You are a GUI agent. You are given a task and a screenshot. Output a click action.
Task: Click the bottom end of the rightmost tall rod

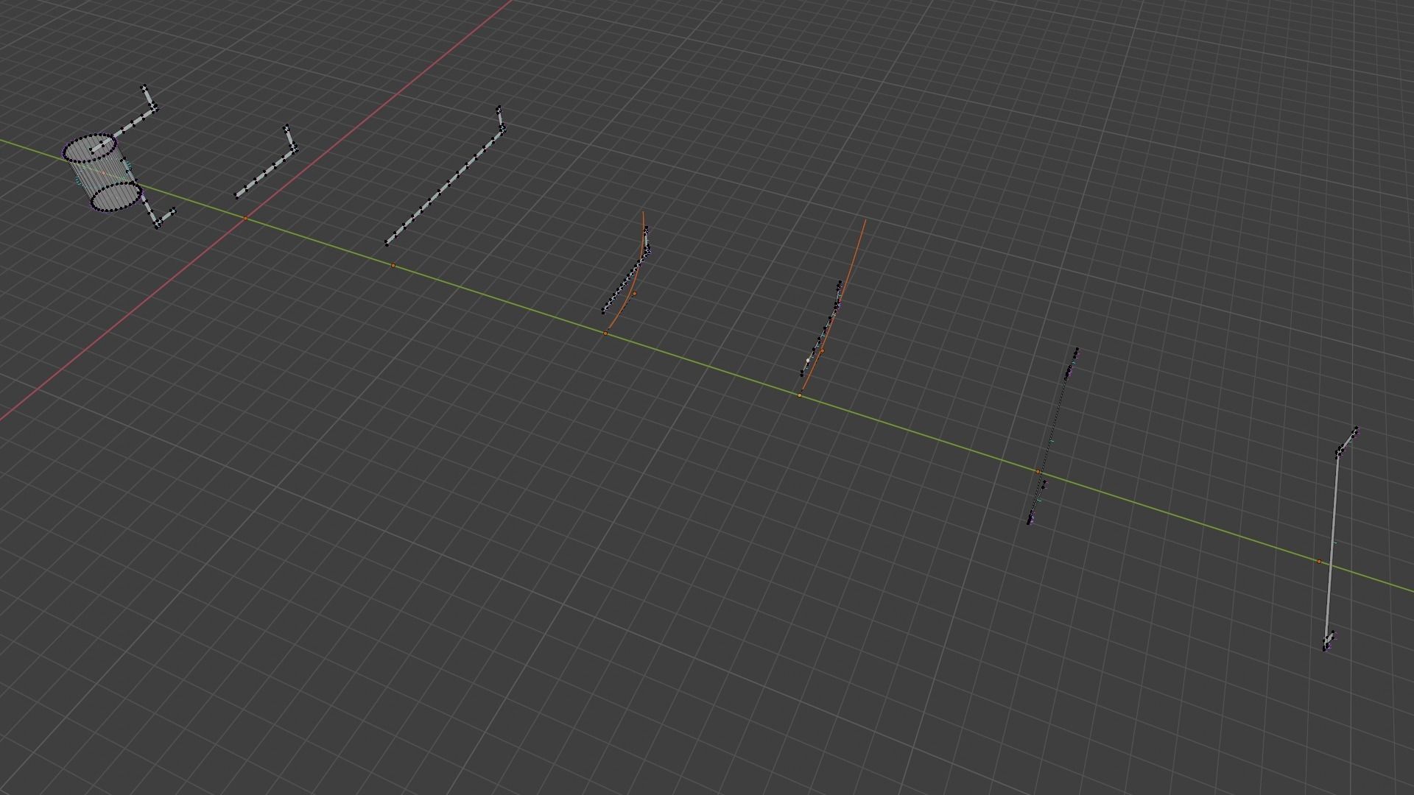[1326, 649]
